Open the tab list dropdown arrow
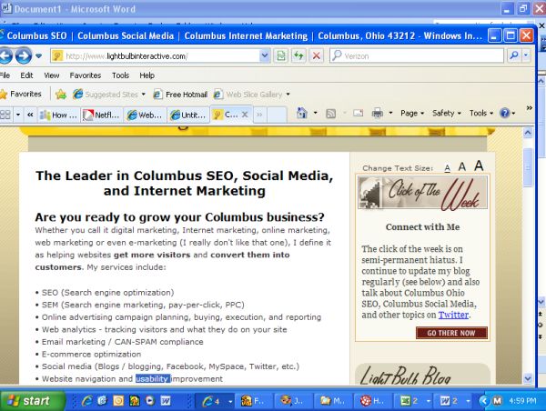The width and height of the screenshot is (546, 411). point(18,115)
